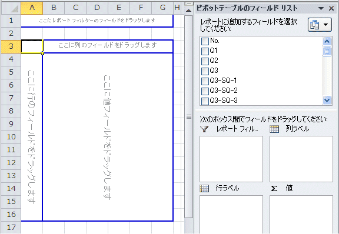Open the field list pane options dropdown arrow
The image size is (339, 234).
tap(321, 8)
